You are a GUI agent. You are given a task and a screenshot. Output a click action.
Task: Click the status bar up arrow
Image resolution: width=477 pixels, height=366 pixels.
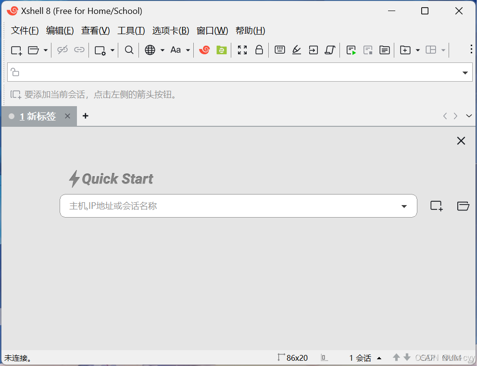pos(396,357)
